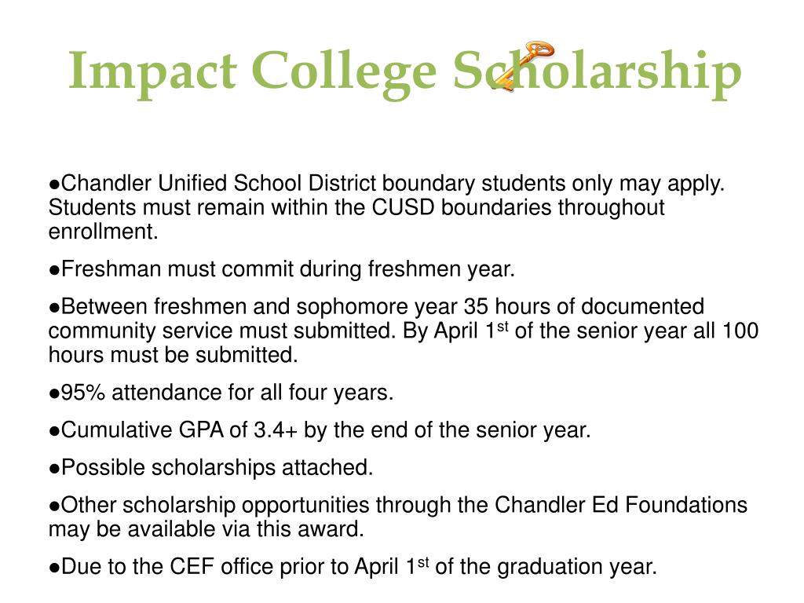This screenshot has height=603, width=804.
Task: Click the "95% attendance for all four years" line
Action: (x=221, y=393)
